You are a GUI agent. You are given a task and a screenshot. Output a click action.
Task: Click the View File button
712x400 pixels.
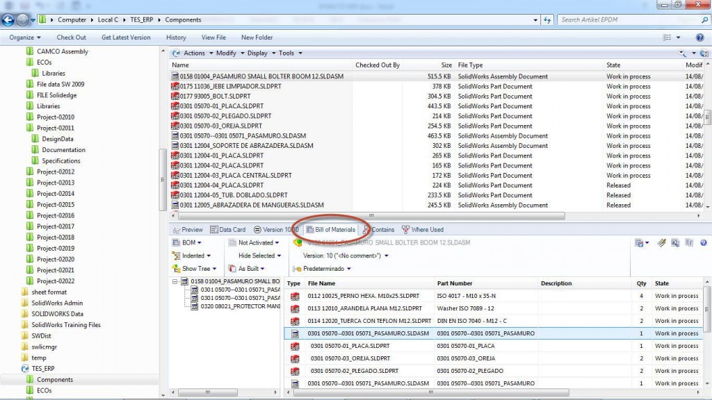[x=213, y=37]
